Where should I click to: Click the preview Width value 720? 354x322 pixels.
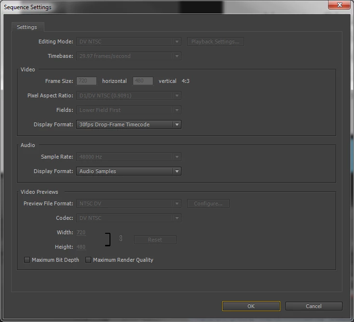81,232
